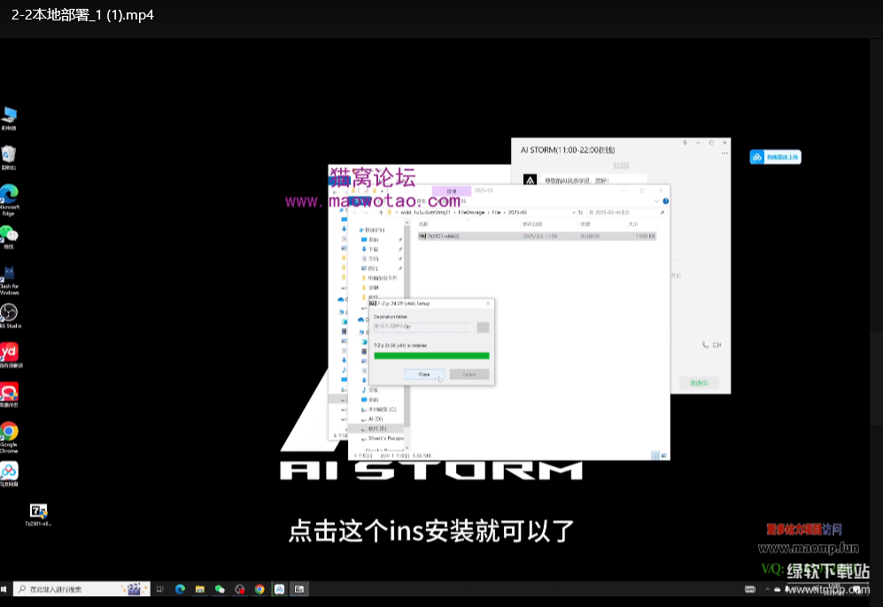
Task: Launch OBS Studio from the desktop
Action: click(9, 316)
